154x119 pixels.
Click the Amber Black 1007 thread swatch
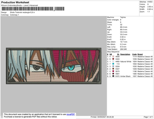[113, 76]
